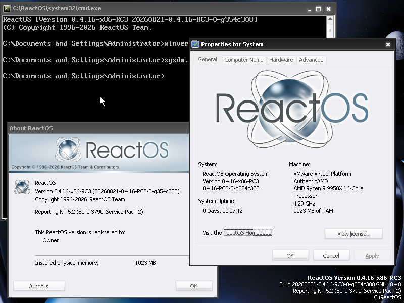The image size is (404, 303).
Task: Click the Properties for System title icon
Action: [x=195, y=44]
